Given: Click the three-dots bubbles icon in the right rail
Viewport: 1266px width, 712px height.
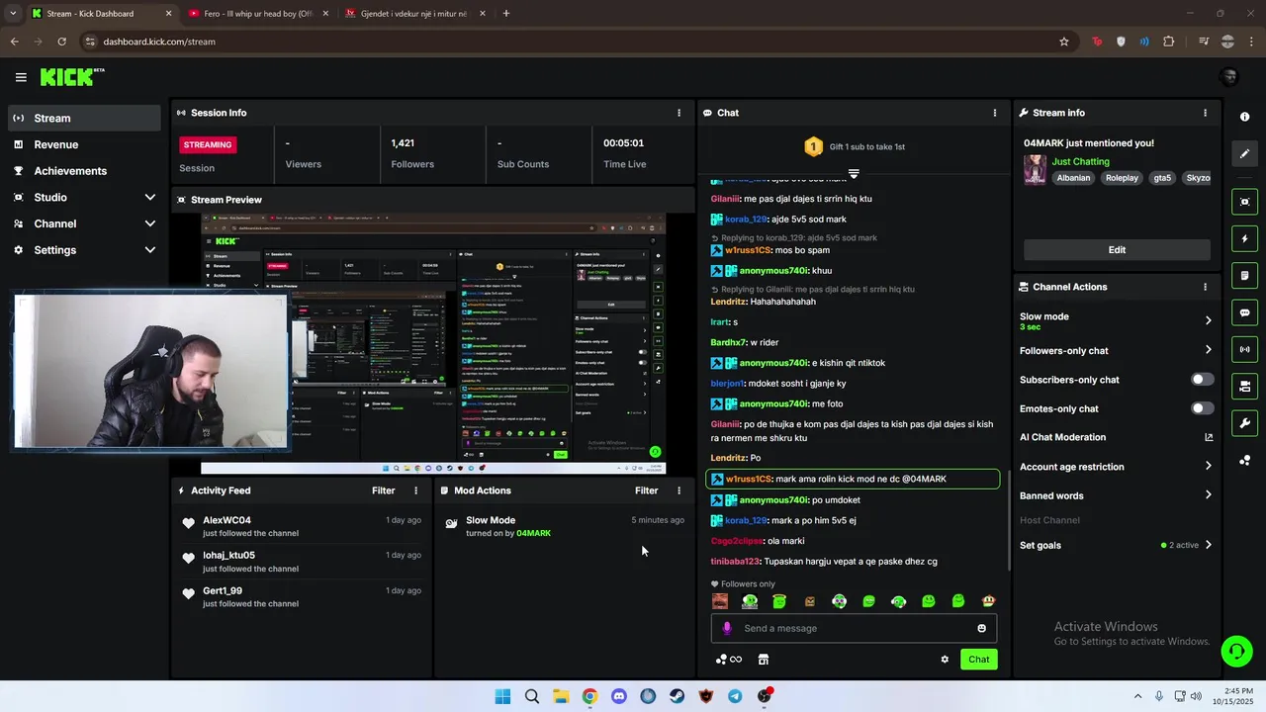Looking at the screenshot, I should pyautogui.click(x=1244, y=461).
